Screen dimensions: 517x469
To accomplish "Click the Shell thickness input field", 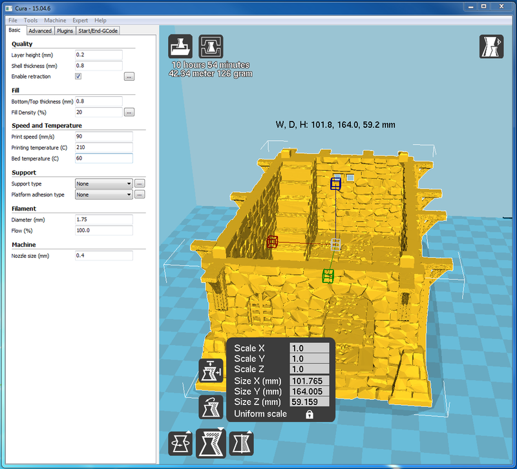I will point(99,66).
